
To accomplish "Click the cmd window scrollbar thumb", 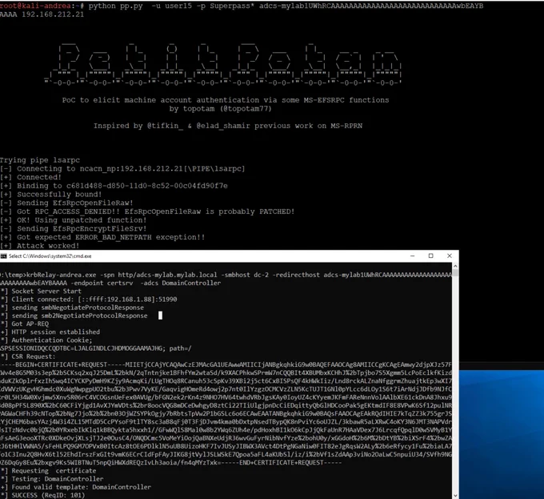I will pos(455,273).
